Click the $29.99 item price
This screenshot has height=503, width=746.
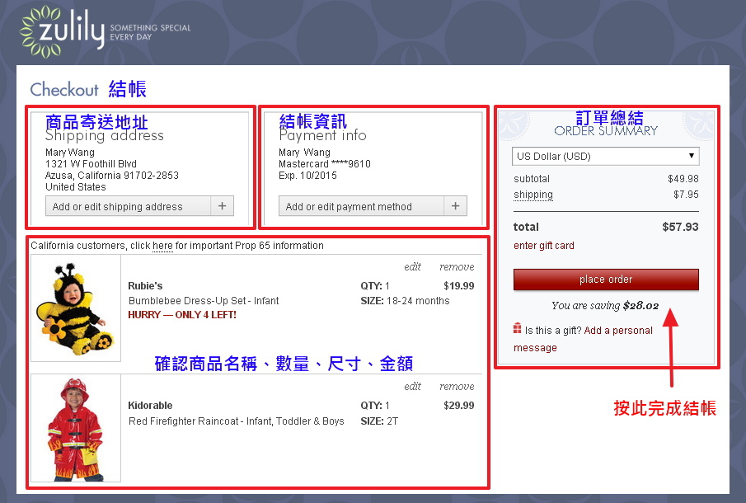pos(458,406)
